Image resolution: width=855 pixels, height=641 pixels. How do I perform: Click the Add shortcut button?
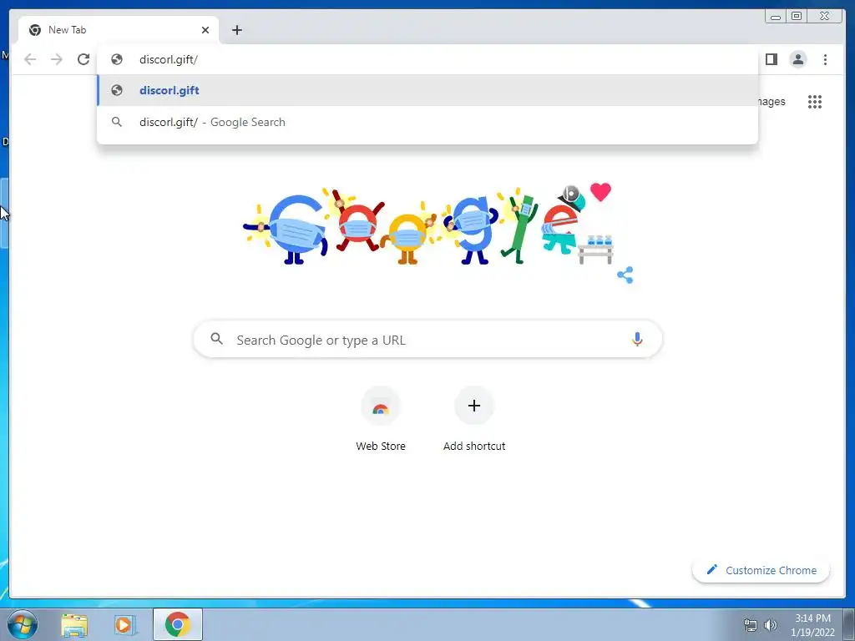coord(474,420)
